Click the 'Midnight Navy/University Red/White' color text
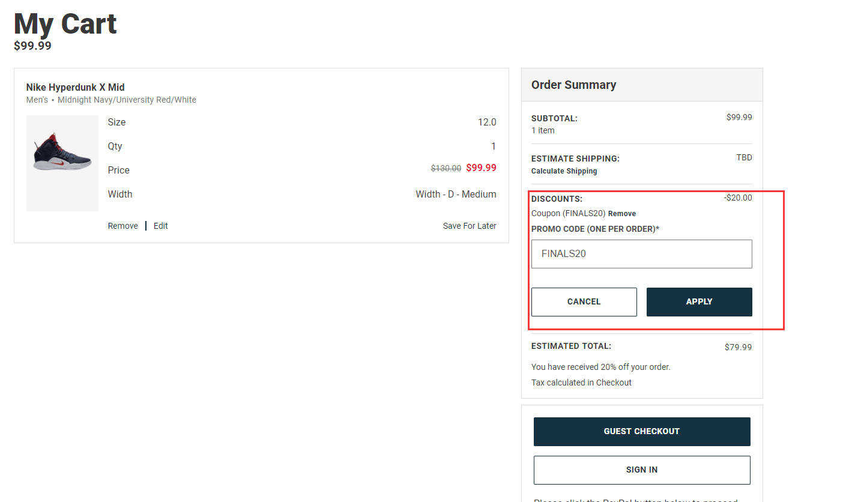This screenshot has height=502, width=846. click(127, 100)
